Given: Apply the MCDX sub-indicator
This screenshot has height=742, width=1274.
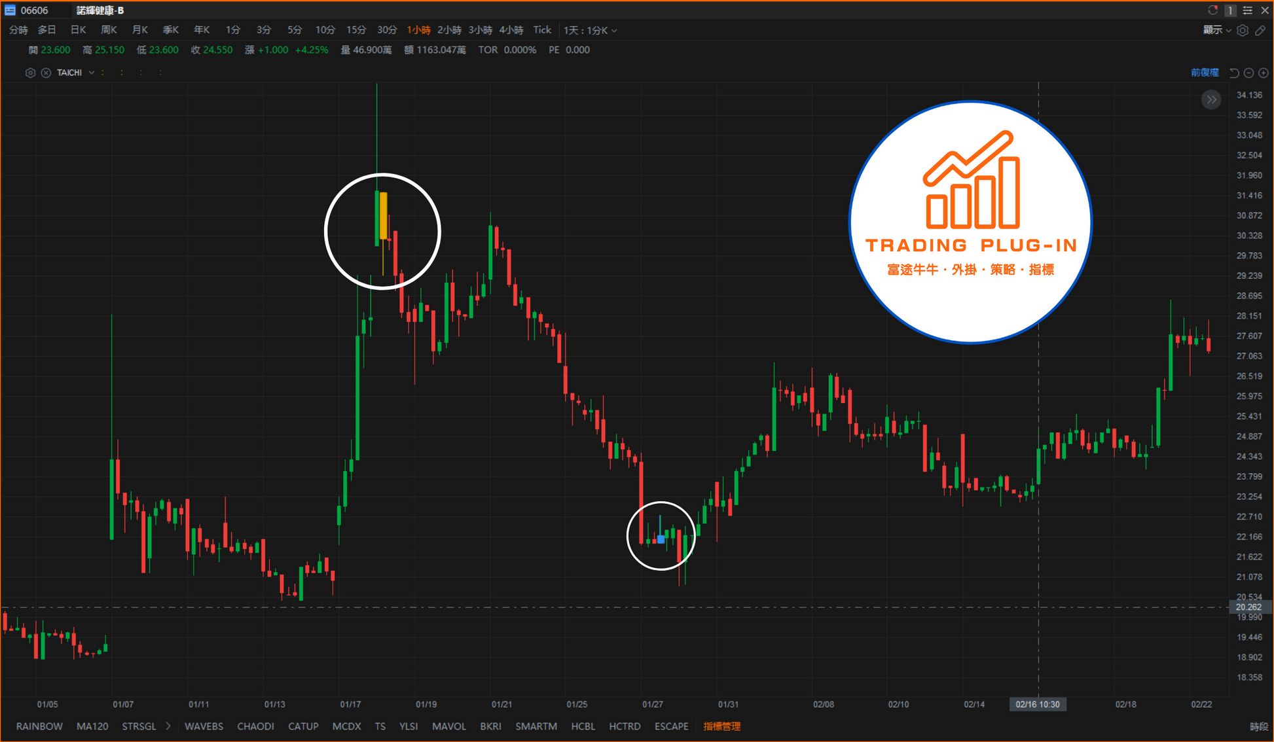Looking at the screenshot, I should (x=346, y=726).
